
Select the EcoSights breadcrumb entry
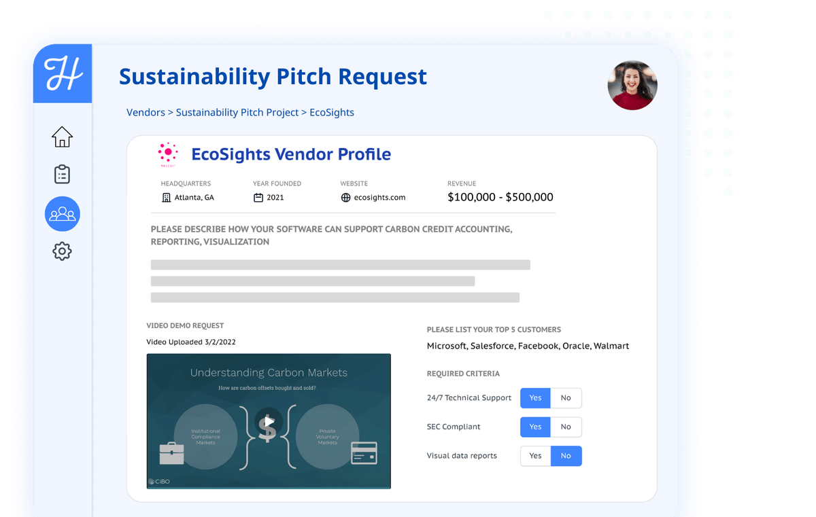click(x=332, y=112)
